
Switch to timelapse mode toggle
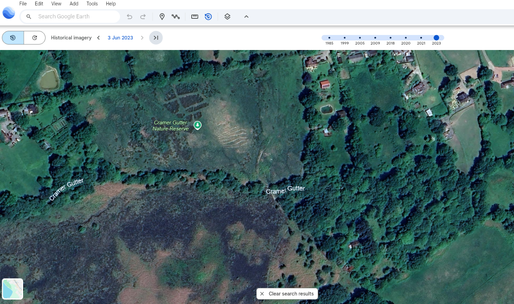pyautogui.click(x=35, y=37)
